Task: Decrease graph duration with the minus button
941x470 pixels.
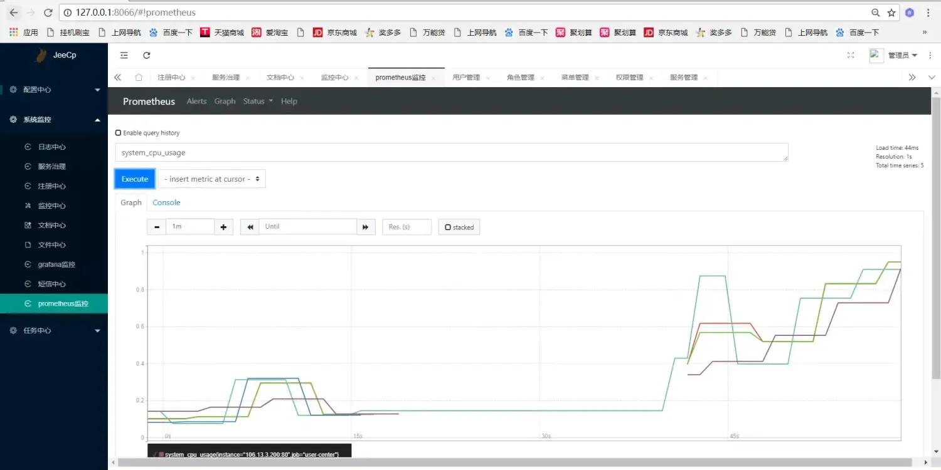Action: 156,227
